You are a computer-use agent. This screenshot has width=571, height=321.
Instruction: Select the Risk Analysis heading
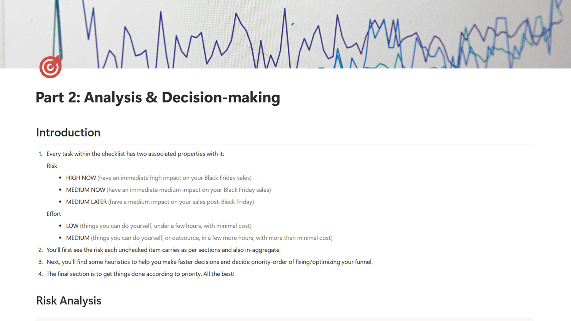pyautogui.click(x=69, y=300)
